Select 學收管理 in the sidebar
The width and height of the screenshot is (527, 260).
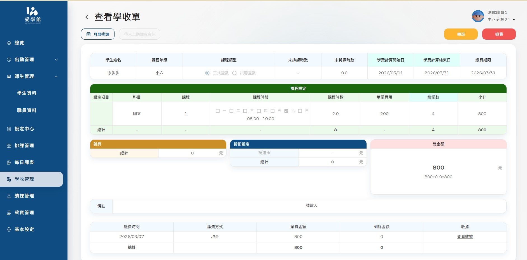coord(31,179)
